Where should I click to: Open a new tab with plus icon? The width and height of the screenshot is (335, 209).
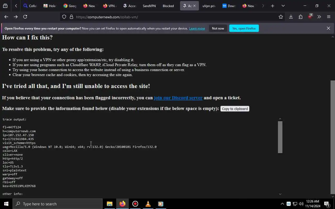272,6
